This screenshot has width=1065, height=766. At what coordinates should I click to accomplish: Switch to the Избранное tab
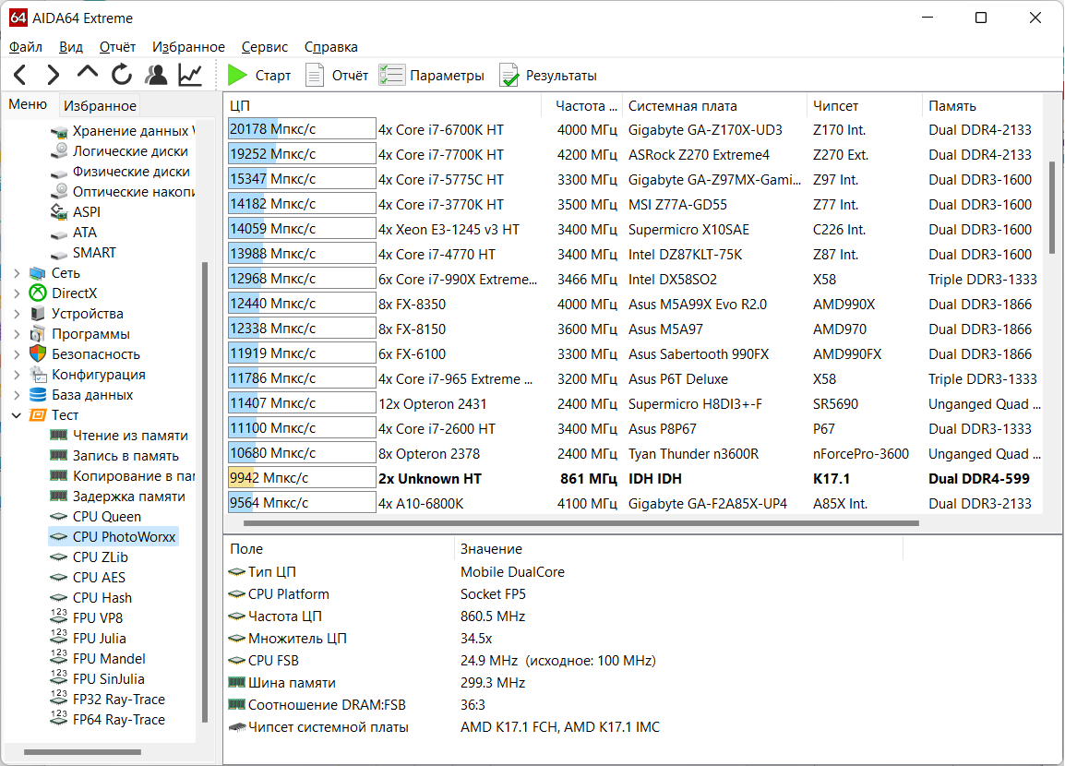pyautogui.click(x=101, y=106)
